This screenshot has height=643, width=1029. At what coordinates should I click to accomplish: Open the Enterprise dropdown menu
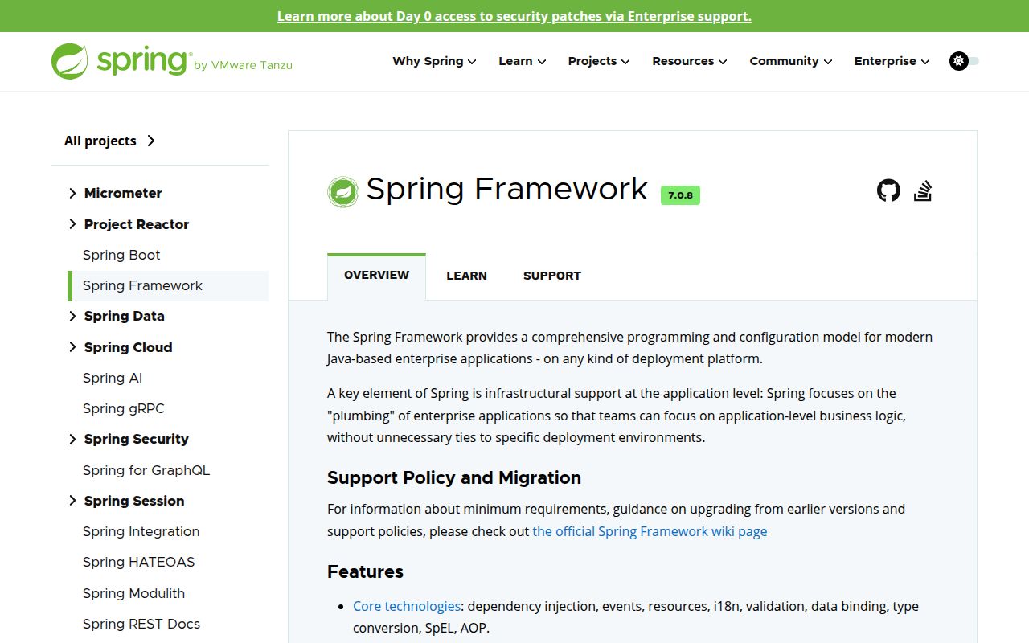tap(892, 61)
